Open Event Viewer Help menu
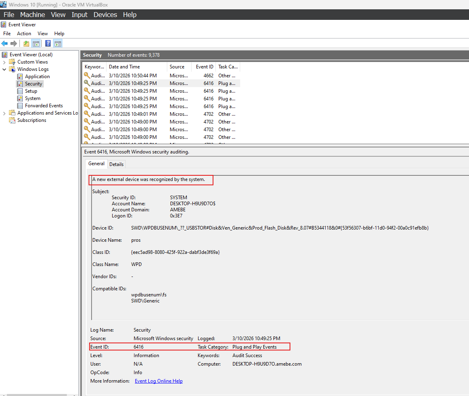469x396 pixels. pos(59,34)
